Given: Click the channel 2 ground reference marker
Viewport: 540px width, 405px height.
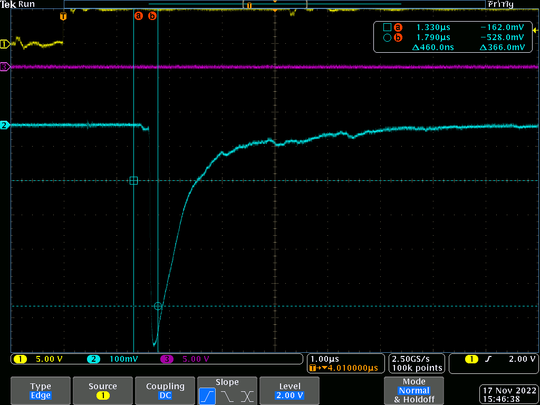Looking at the screenshot, I should [5, 125].
